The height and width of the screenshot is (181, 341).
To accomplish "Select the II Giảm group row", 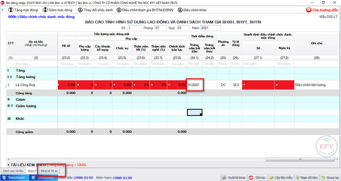I will (173, 100).
